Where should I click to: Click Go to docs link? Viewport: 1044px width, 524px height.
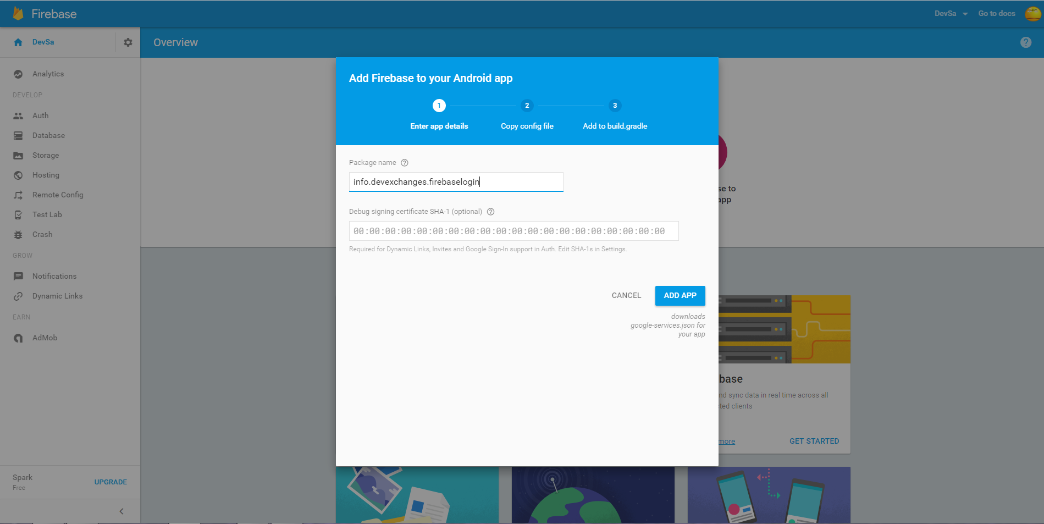click(x=997, y=14)
